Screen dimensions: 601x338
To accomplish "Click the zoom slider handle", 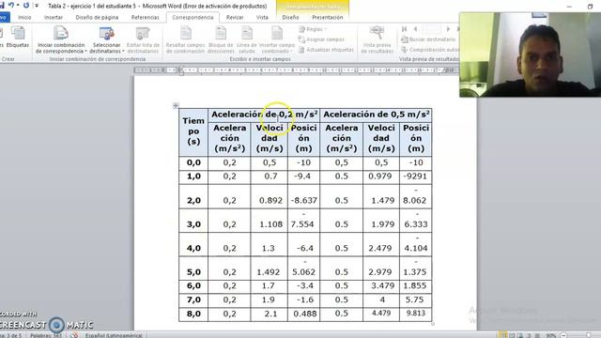I will [x=589, y=335].
